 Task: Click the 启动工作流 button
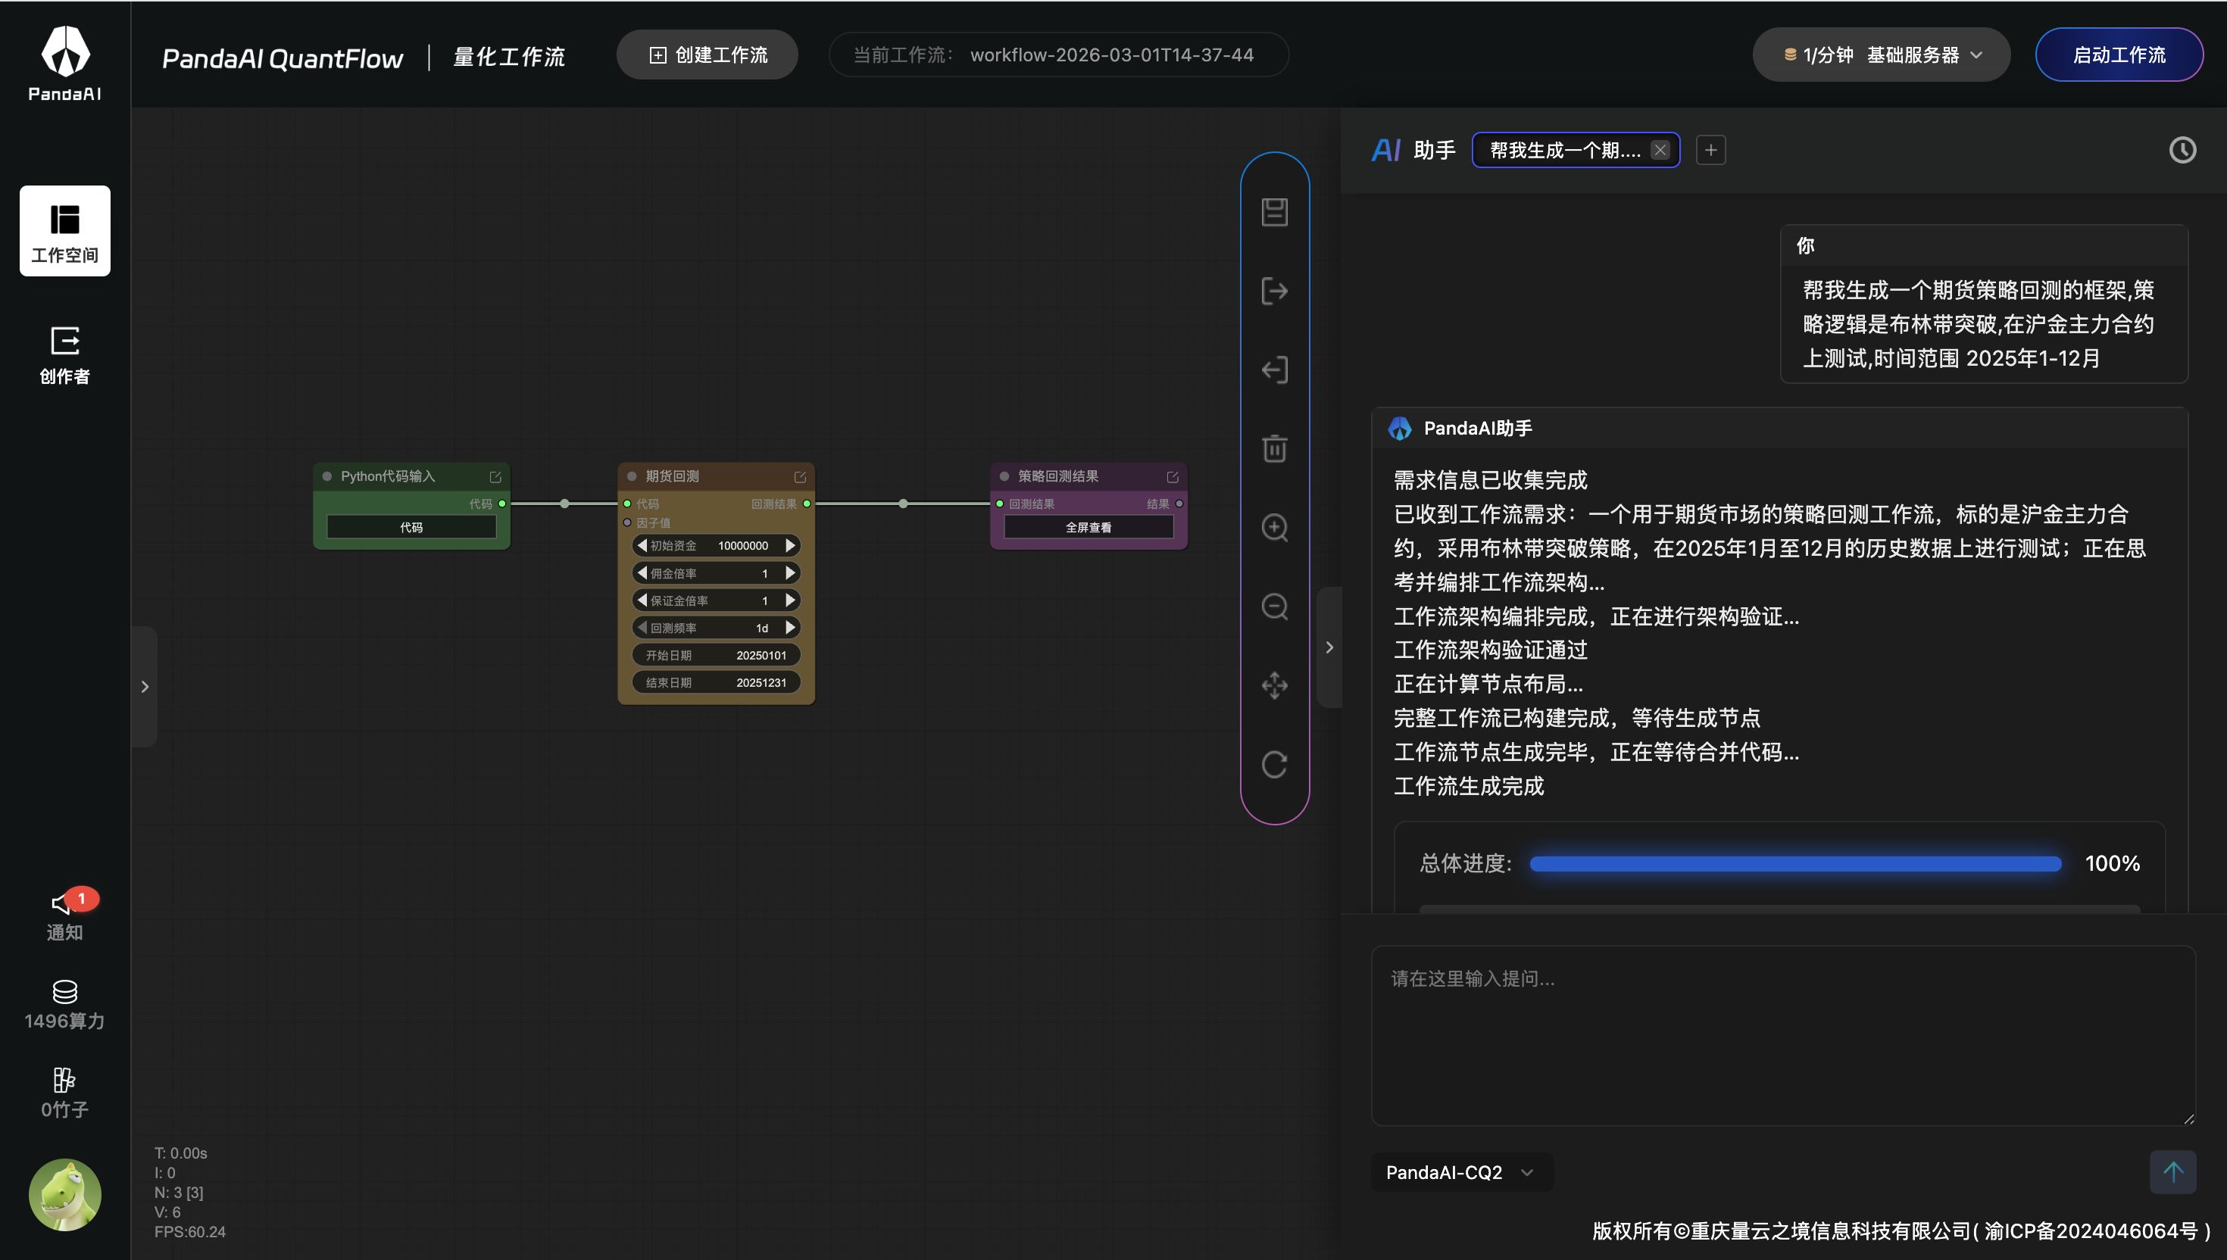(x=2119, y=55)
